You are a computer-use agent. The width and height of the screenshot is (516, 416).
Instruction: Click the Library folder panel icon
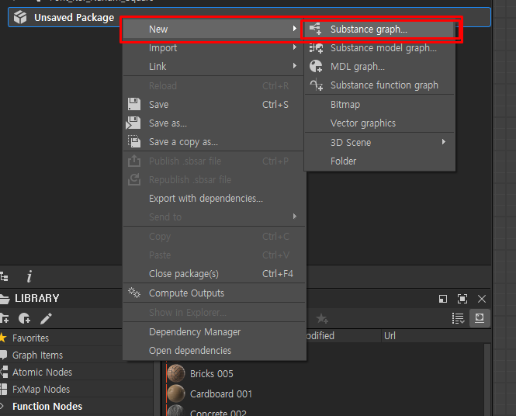click(x=5, y=299)
